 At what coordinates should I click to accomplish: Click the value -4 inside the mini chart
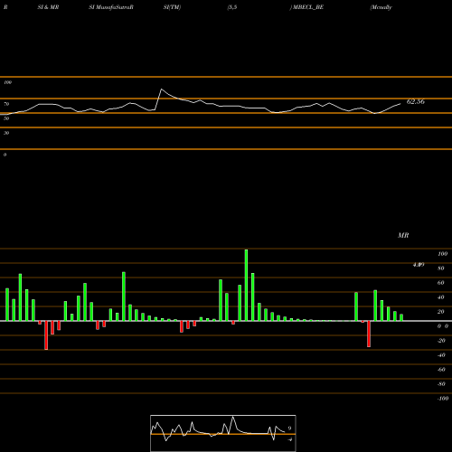pyautogui.click(x=290, y=439)
